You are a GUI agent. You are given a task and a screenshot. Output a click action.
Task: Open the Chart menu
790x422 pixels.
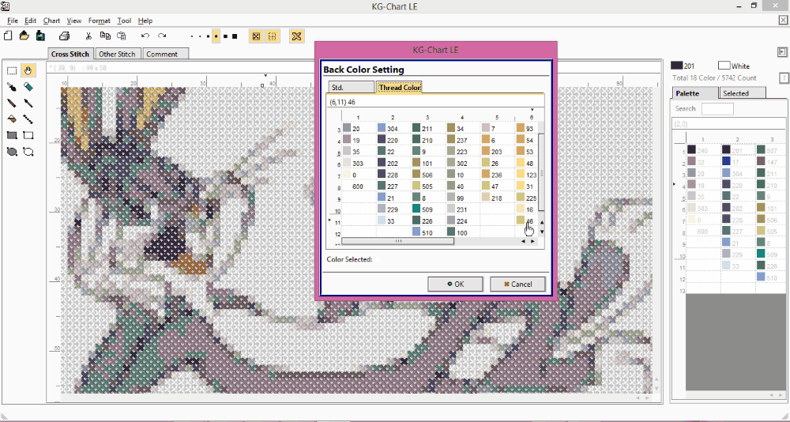51,21
